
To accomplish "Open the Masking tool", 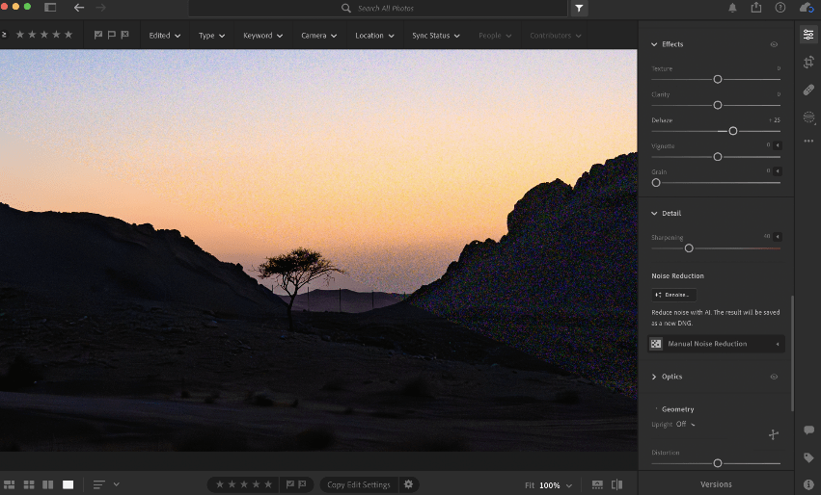I will 808,117.
